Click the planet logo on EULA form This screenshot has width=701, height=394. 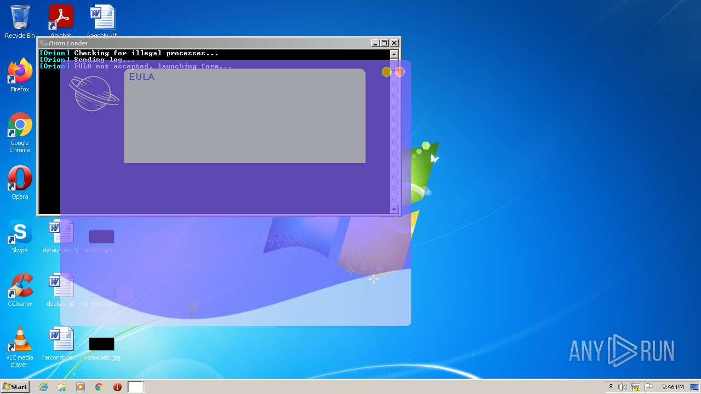tap(94, 93)
